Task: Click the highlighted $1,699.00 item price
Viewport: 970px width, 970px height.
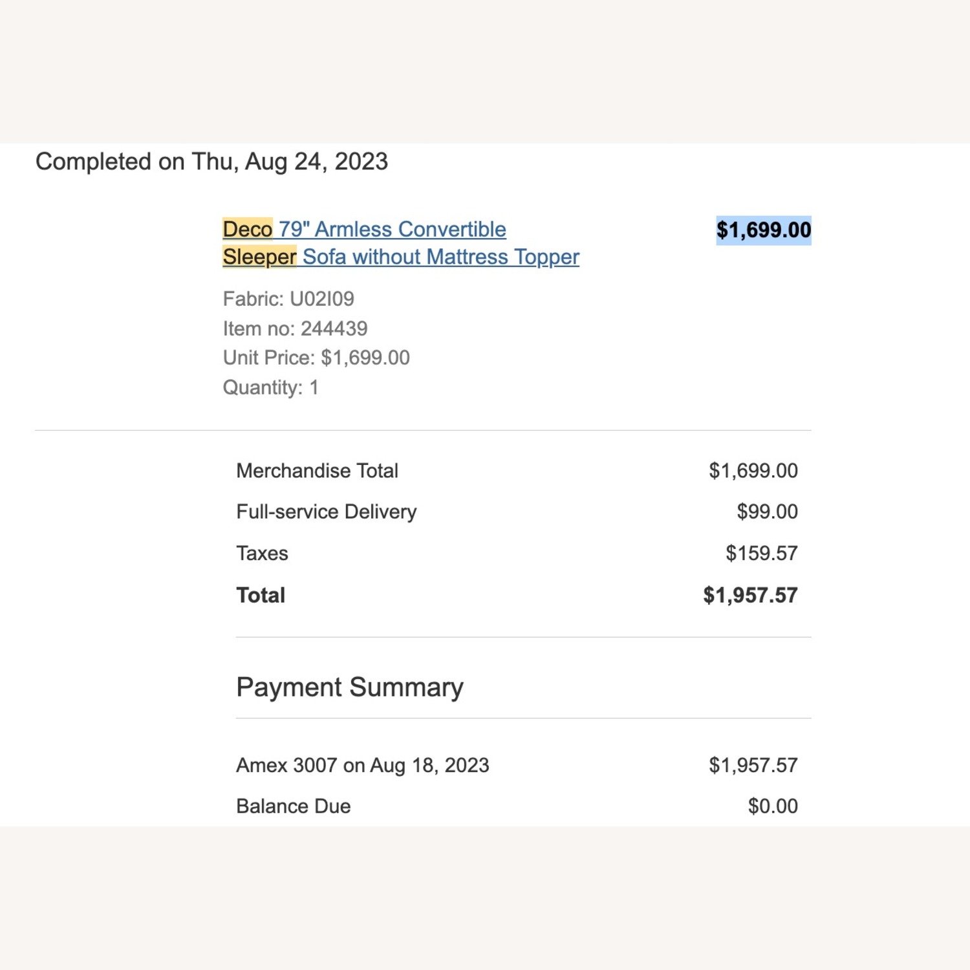Action: (x=763, y=230)
